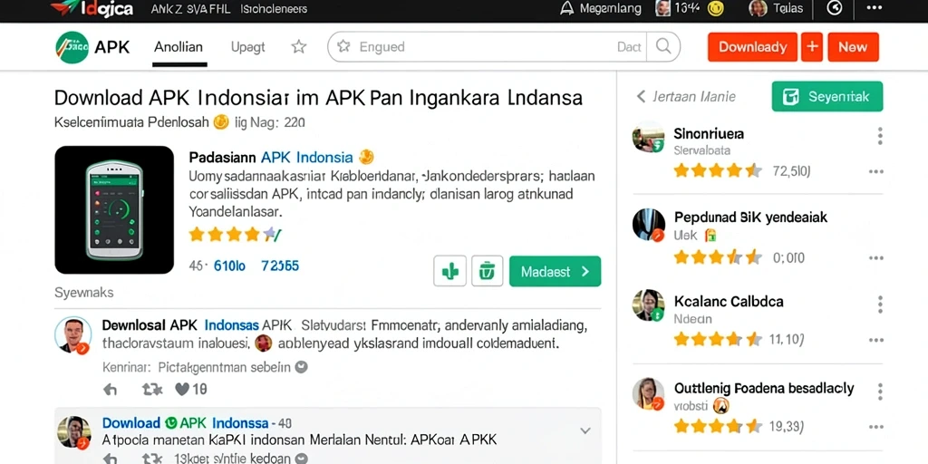Click the green Madaest button

coord(556,272)
